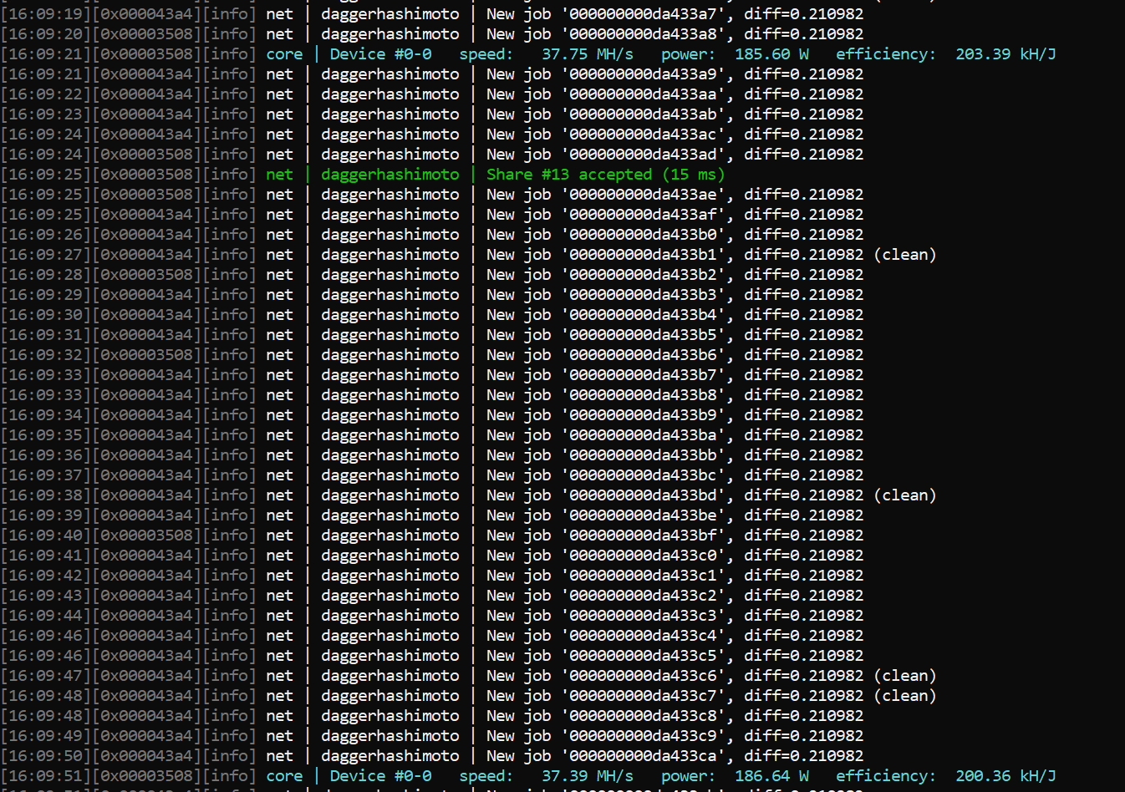1125x792 pixels.
Task: Click job ID '000000000da433b0'
Action: click(643, 235)
